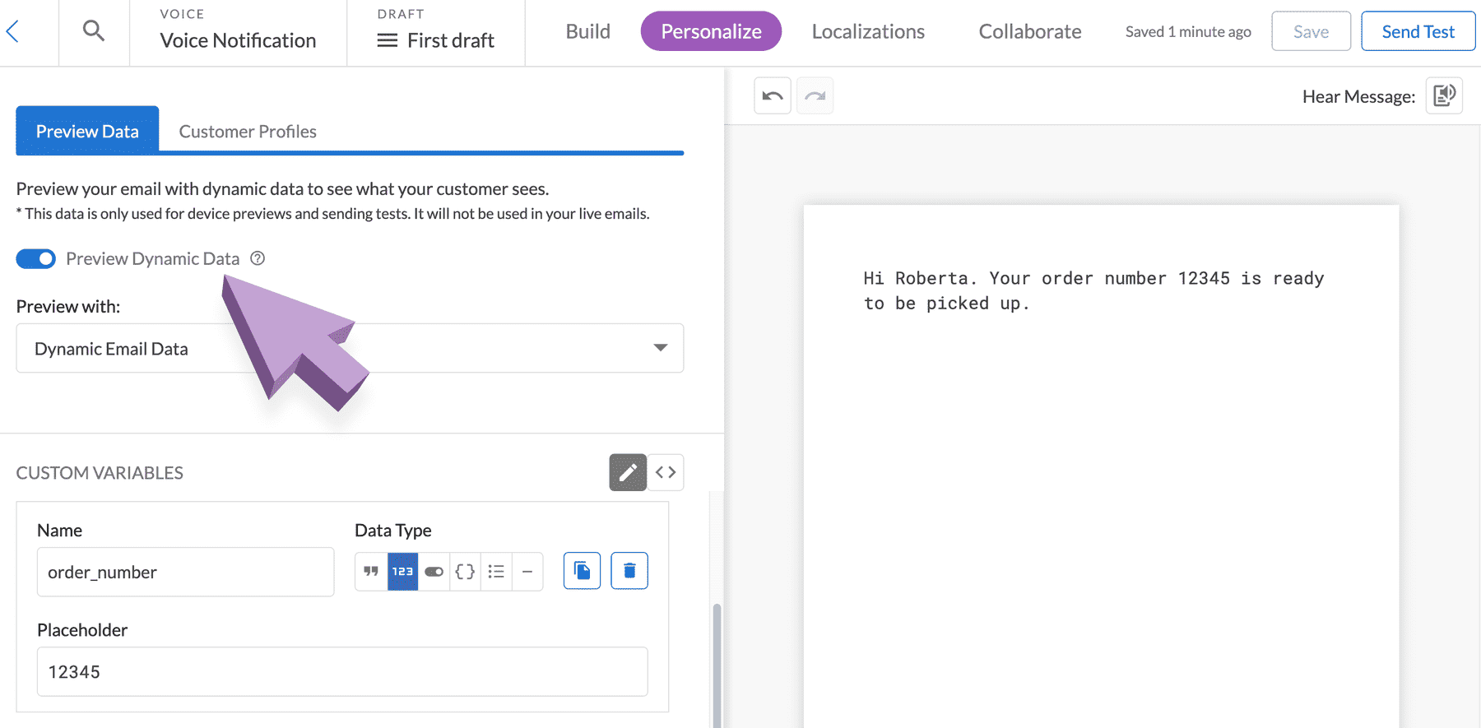Show the Preview Dynamic Data help tooltip
The image size is (1481, 728).
coord(258,258)
